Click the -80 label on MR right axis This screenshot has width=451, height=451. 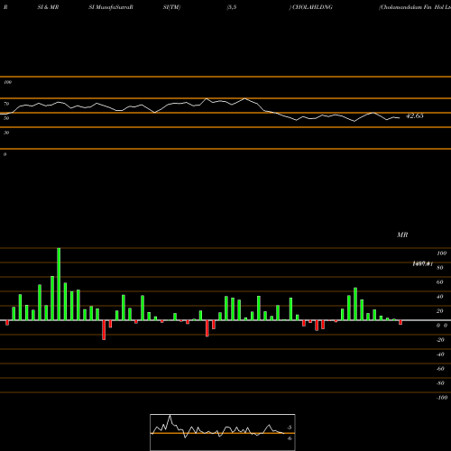click(440, 383)
